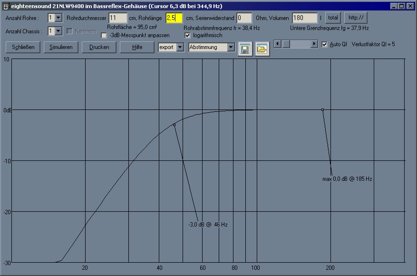
Task: Enable the -3dB-Messpunkt anpassen checkbox
Action: pos(104,35)
